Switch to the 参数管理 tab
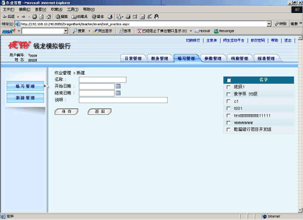Image resolution: width=303 pixels, height=220 pixels. pos(213,58)
